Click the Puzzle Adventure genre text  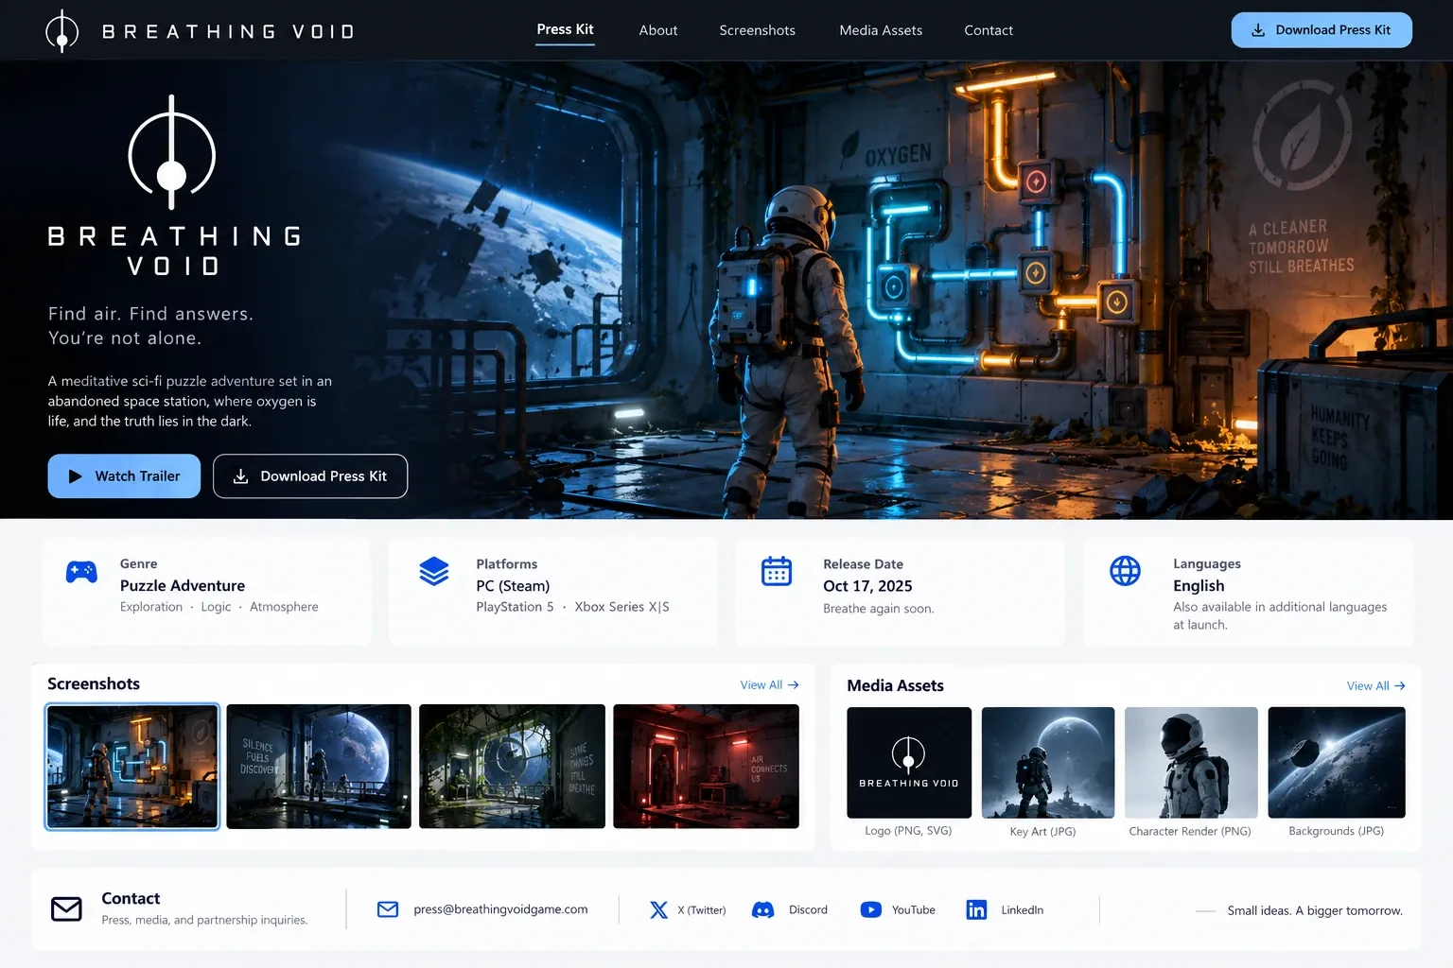pyautogui.click(x=183, y=586)
